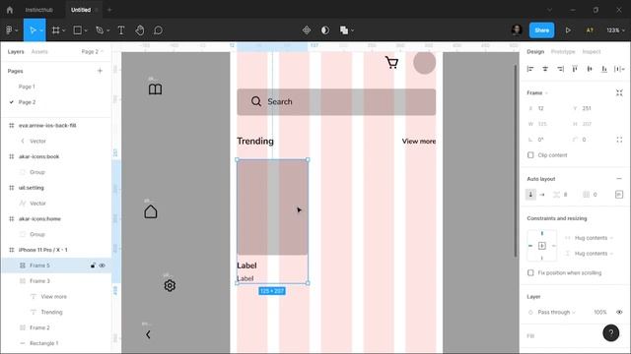Select Page 1 in Pages list
This screenshot has height=354, width=631.
27,87
